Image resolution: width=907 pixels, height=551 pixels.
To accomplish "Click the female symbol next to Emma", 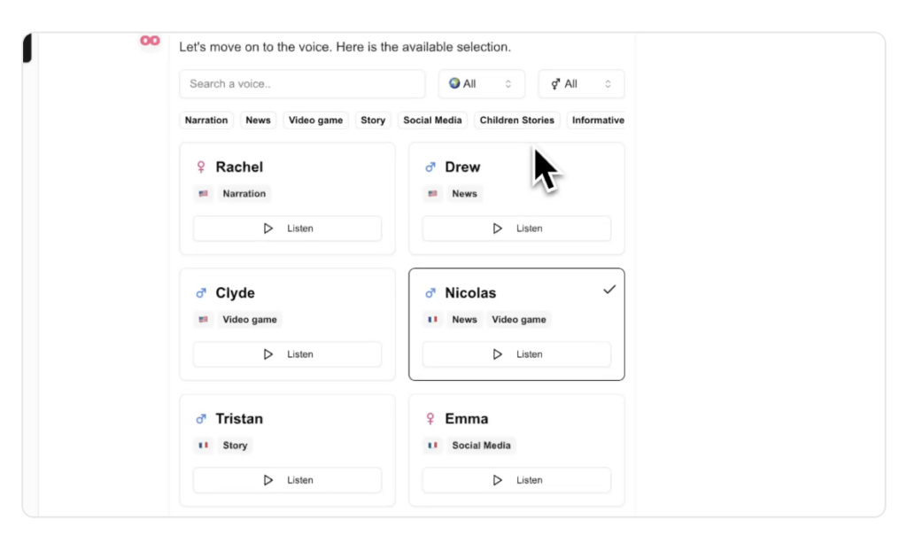I will coord(430,418).
